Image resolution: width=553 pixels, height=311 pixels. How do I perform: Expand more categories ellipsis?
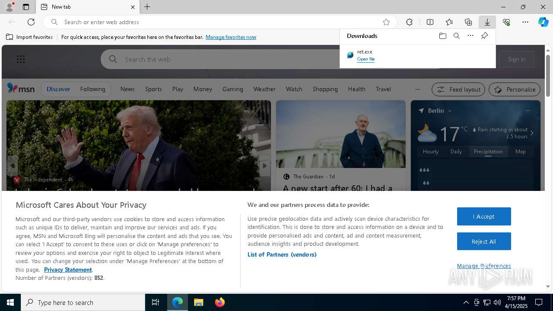click(417, 89)
